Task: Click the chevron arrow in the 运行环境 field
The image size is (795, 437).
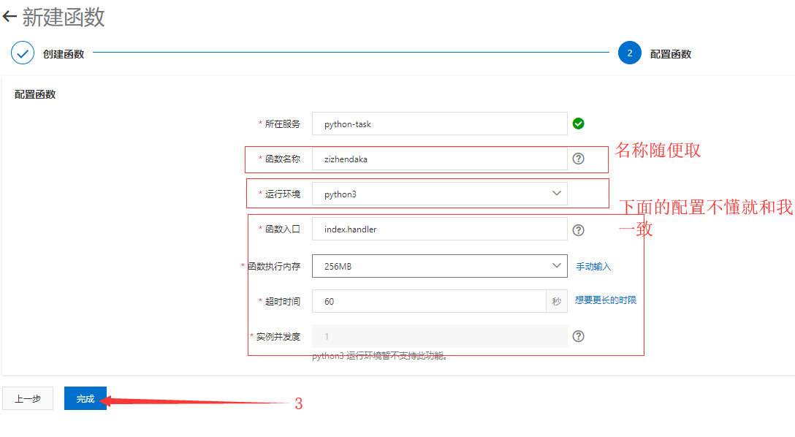Action: (558, 193)
